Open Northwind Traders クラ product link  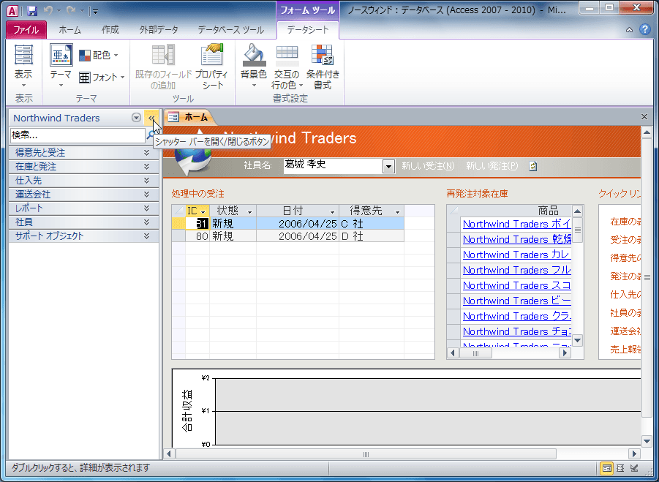pos(516,316)
